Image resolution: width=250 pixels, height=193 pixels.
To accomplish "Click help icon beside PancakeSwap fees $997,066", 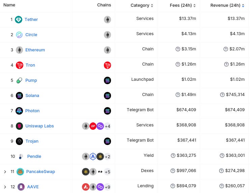I will [173, 171].
